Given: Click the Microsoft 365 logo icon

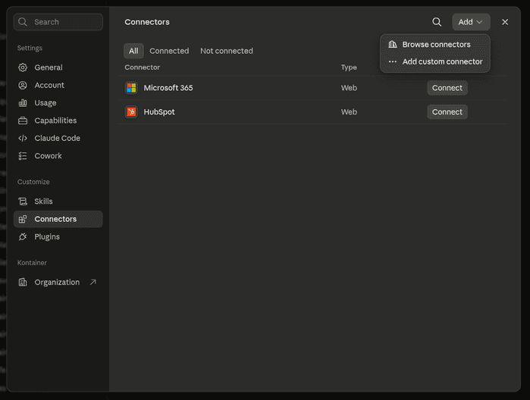Looking at the screenshot, I should coord(131,88).
